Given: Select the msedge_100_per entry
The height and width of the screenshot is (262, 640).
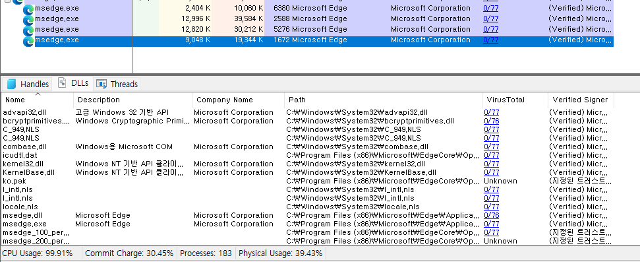Looking at the screenshot, I should 36,232.
